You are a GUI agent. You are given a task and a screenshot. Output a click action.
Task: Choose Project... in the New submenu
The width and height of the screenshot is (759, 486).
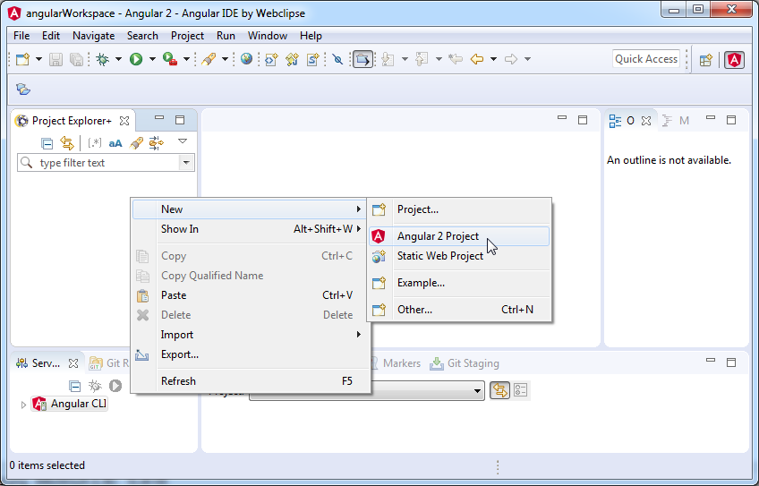[x=459, y=209]
